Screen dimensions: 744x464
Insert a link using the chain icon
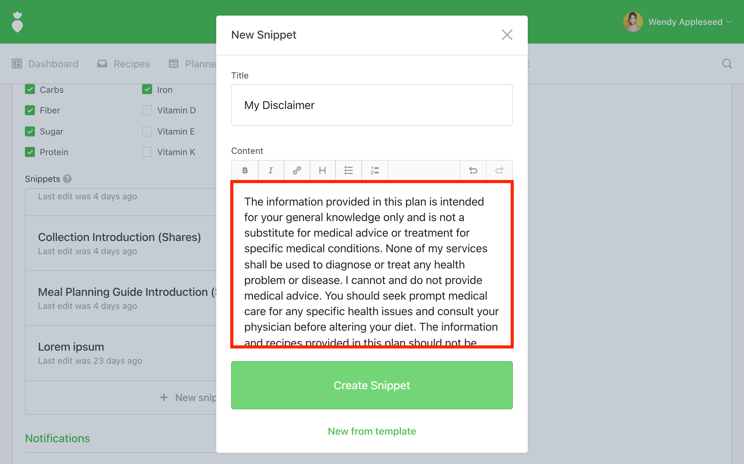pyautogui.click(x=297, y=170)
